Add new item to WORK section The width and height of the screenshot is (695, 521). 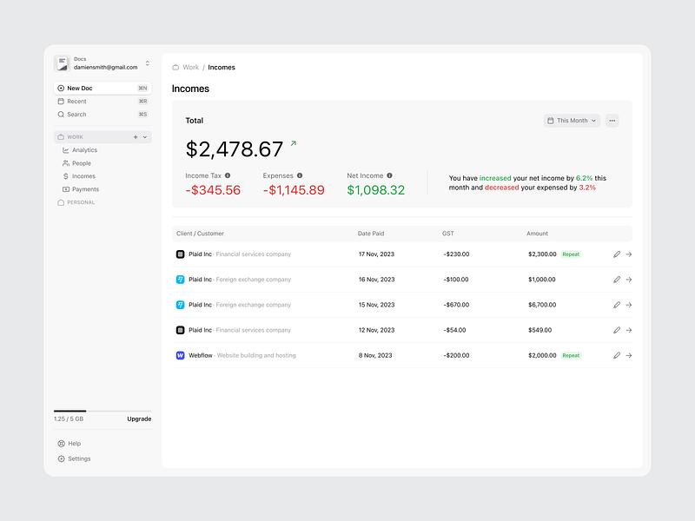136,137
